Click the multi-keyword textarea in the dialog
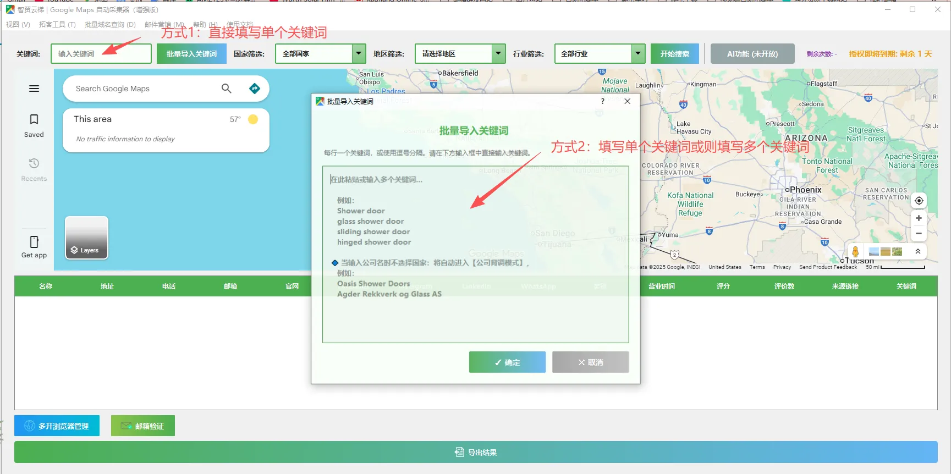Image resolution: width=951 pixels, height=474 pixels. pyautogui.click(x=476, y=254)
